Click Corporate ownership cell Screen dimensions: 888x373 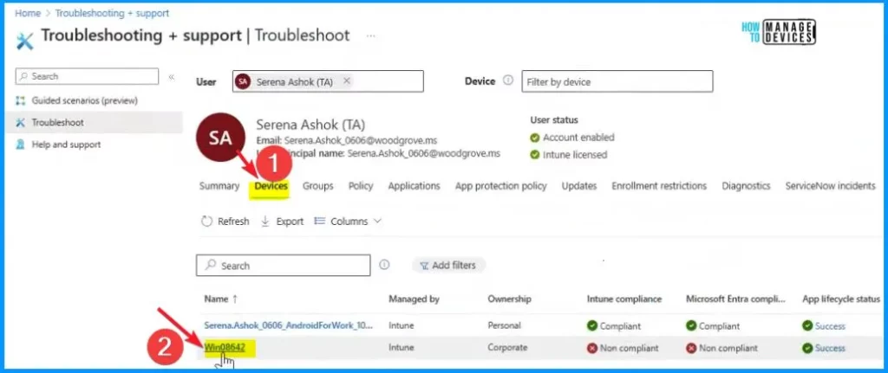[x=506, y=348]
